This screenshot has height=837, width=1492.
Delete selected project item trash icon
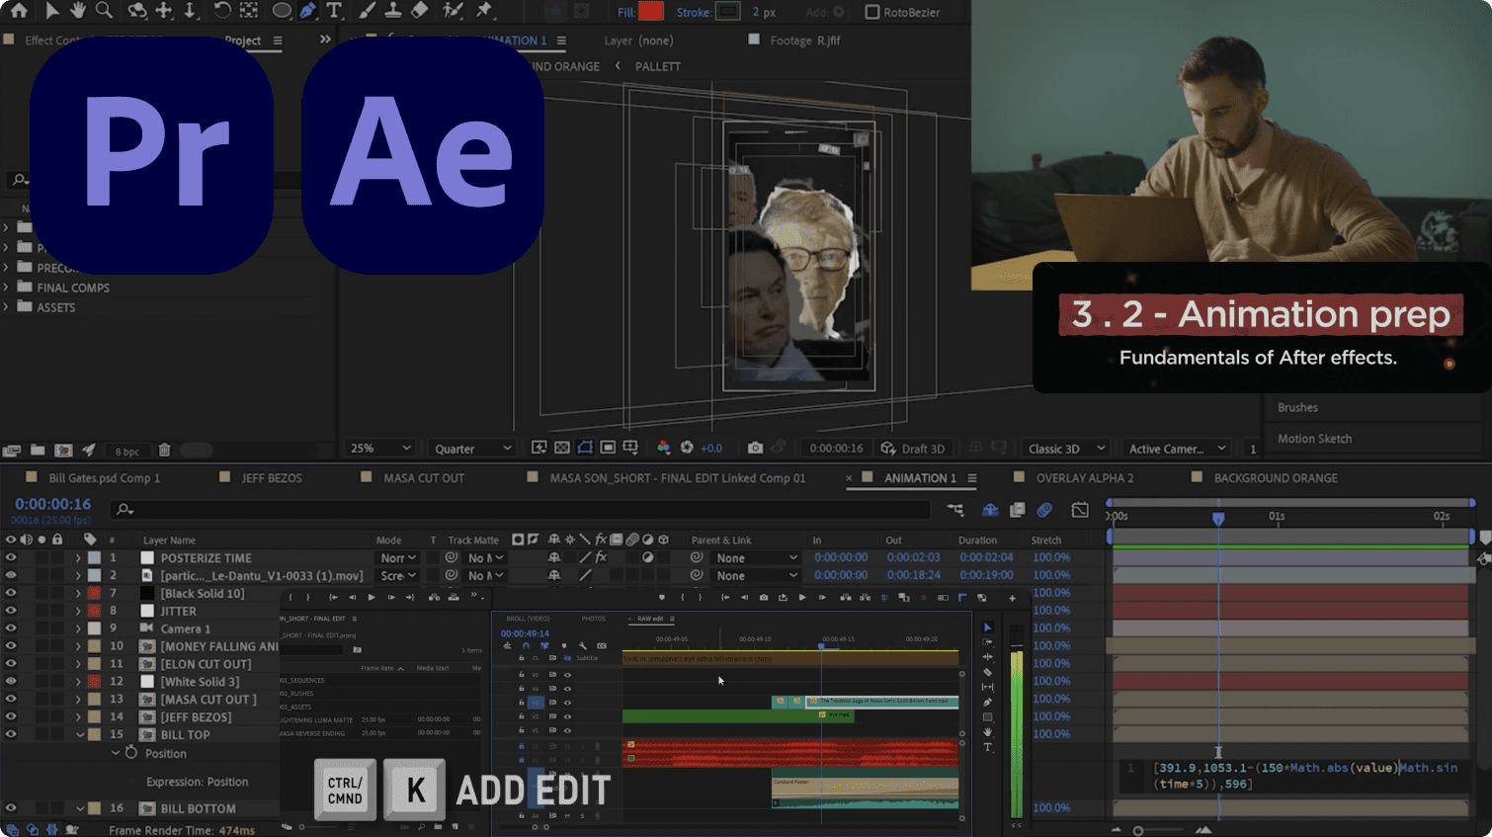tap(164, 450)
